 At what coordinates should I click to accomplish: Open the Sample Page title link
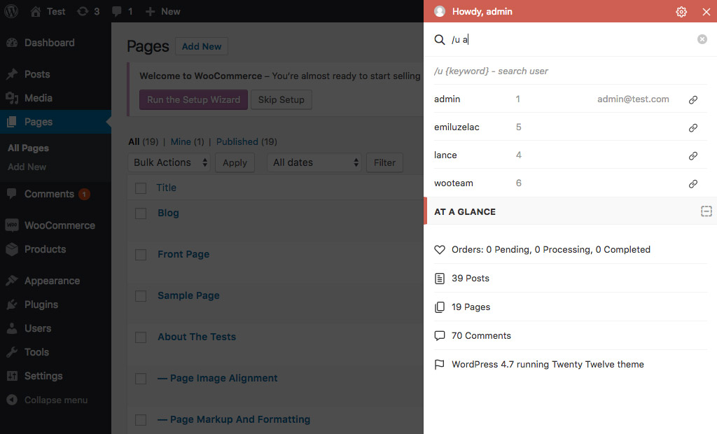click(x=188, y=295)
